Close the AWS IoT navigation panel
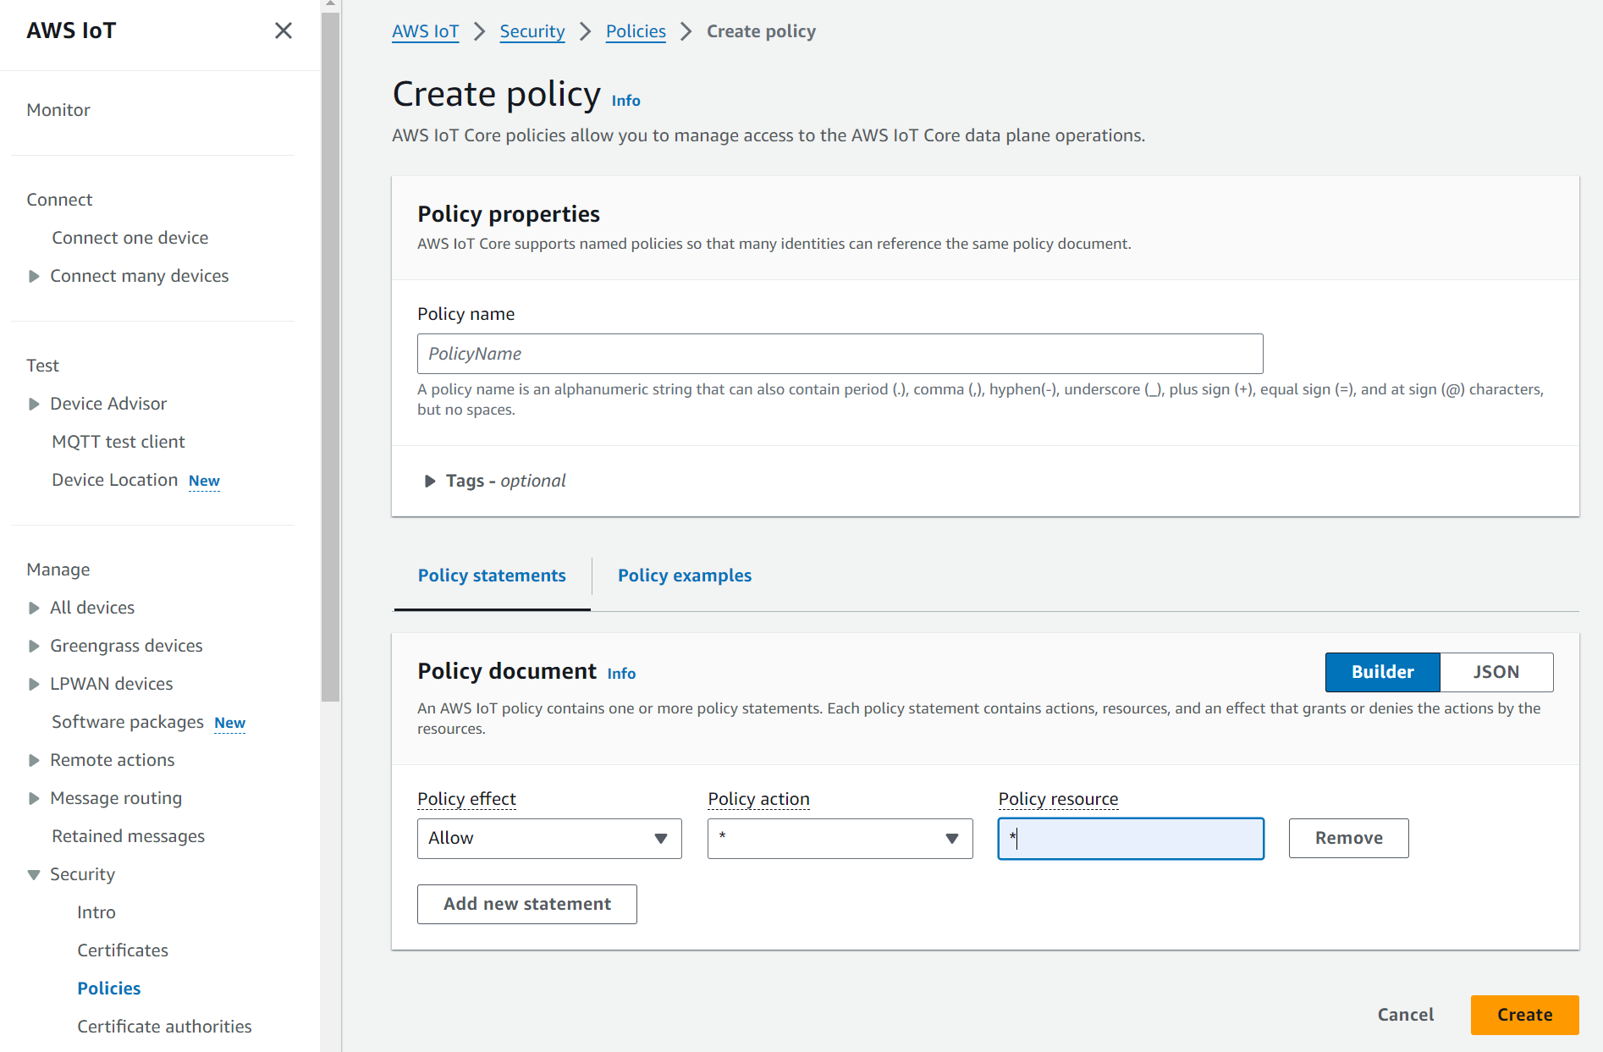The image size is (1603, 1052). [x=284, y=31]
